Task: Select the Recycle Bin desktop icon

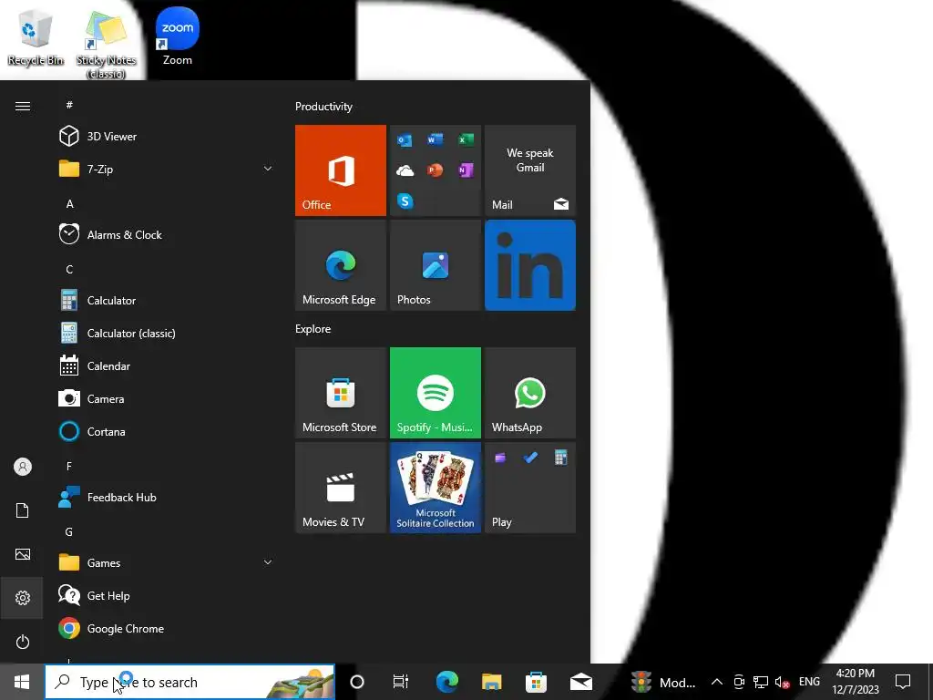Action: pyautogui.click(x=36, y=36)
